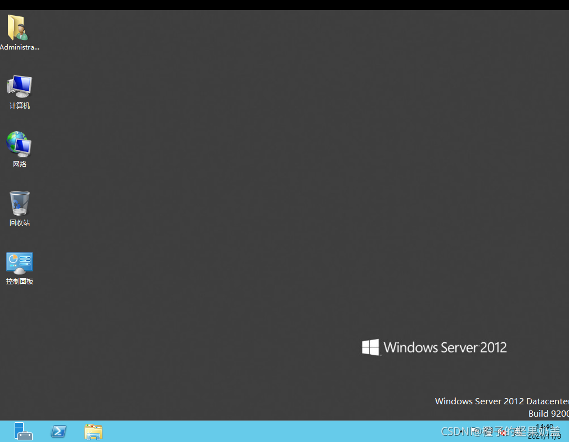Screen dimensions: 569x442
Task: Select the Administrator folder desktop icon
Action: pyautogui.click(x=19, y=33)
